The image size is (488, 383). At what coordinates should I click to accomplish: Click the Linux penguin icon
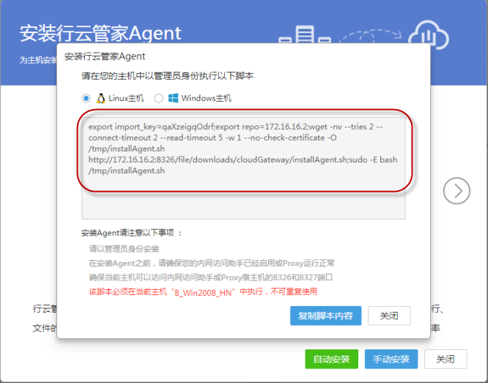(x=100, y=98)
